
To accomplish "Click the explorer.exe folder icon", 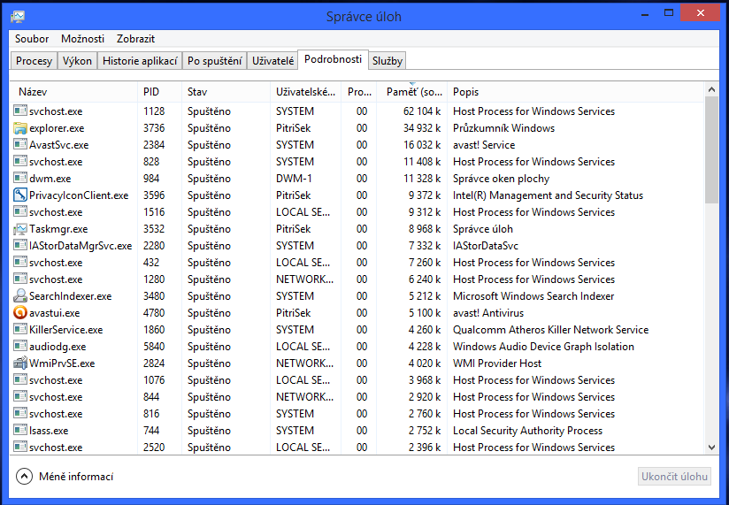I will coord(20,127).
